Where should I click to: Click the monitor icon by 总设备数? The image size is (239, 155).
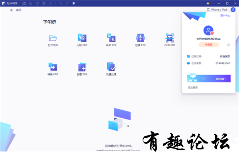(x=188, y=63)
